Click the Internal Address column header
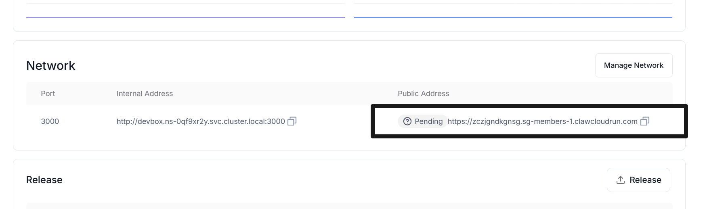This screenshot has height=209, width=705. 145,94
